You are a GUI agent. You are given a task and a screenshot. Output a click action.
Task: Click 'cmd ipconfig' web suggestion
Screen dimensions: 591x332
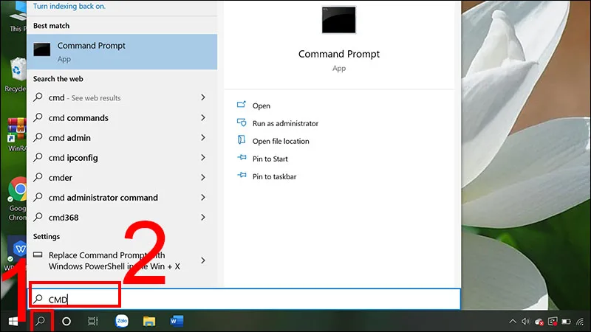pyautogui.click(x=122, y=158)
